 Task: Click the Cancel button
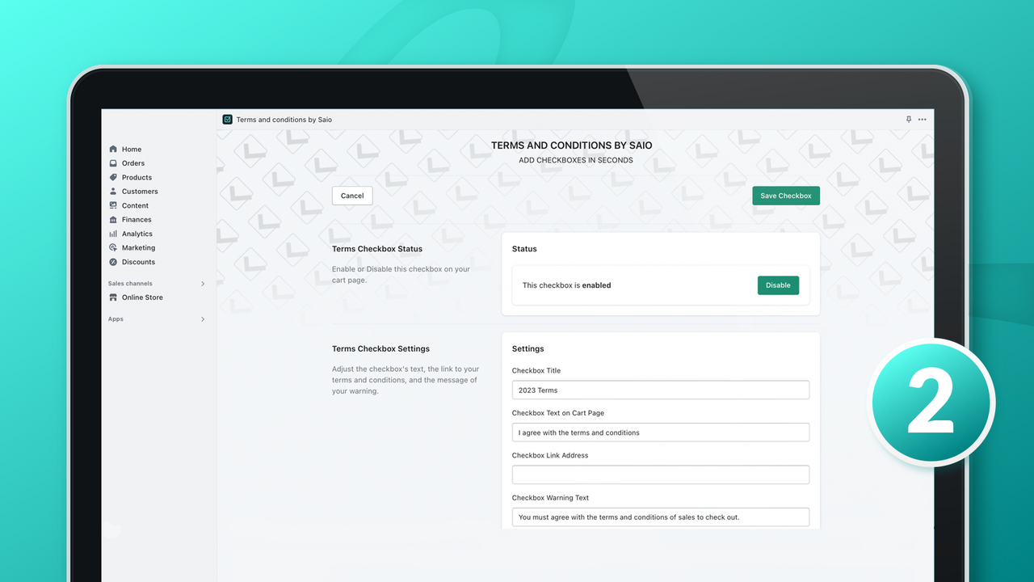352,196
